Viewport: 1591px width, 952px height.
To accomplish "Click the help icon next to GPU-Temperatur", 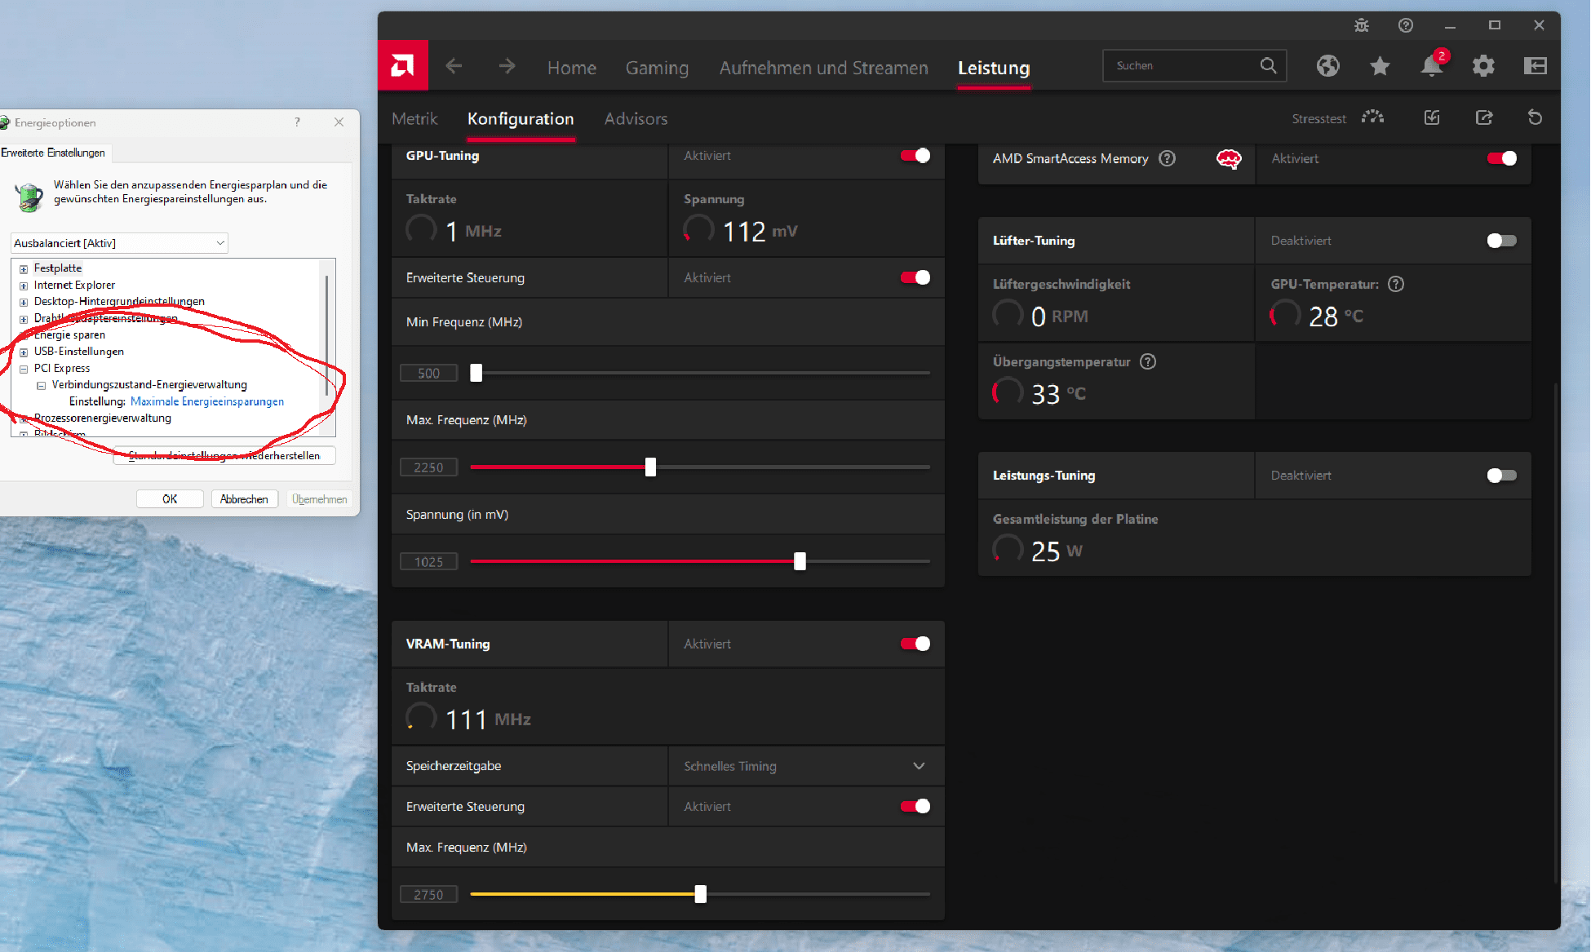I will click(x=1396, y=284).
